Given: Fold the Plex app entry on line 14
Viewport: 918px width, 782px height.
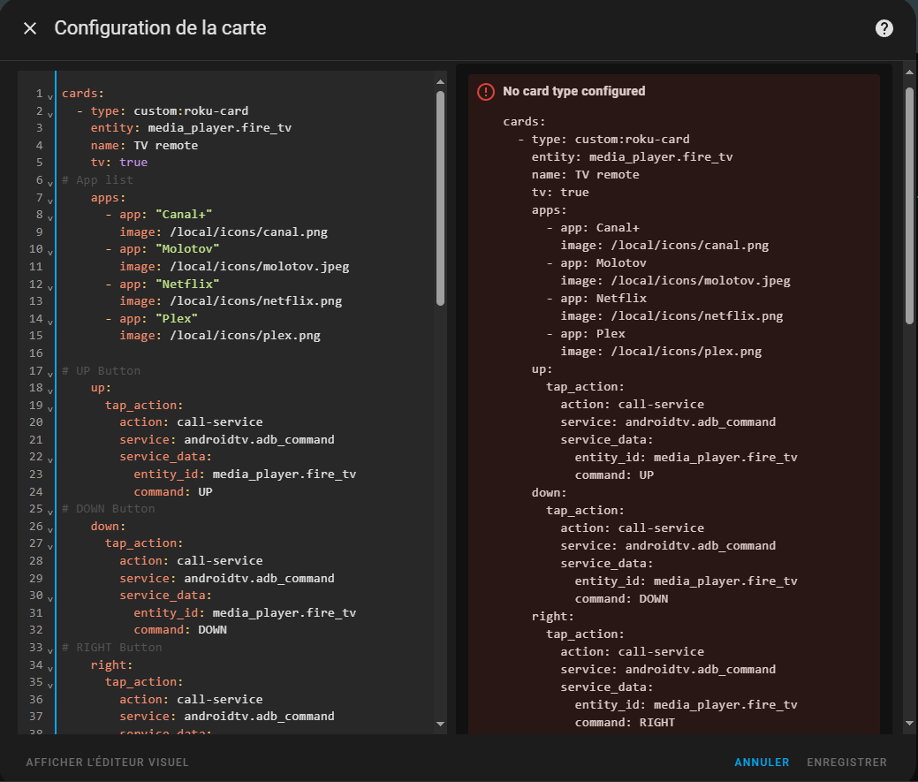Looking at the screenshot, I should pos(50,322).
